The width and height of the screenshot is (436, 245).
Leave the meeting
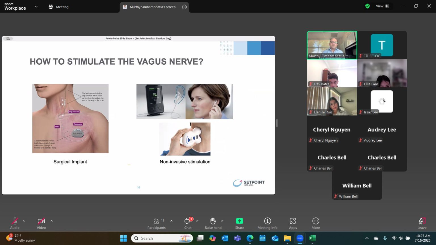422,223
